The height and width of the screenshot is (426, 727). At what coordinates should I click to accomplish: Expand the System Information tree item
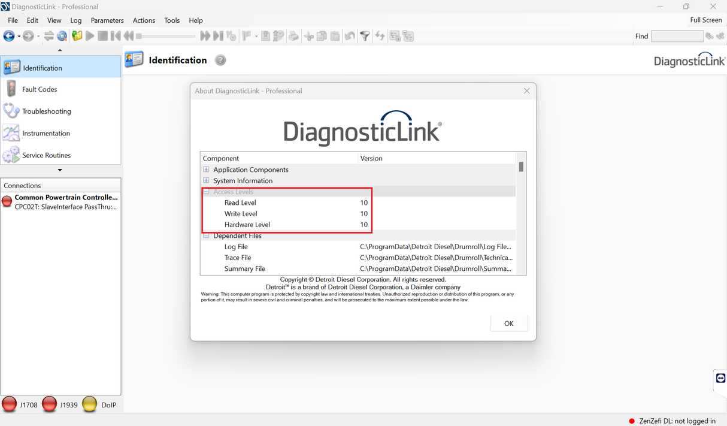207,180
